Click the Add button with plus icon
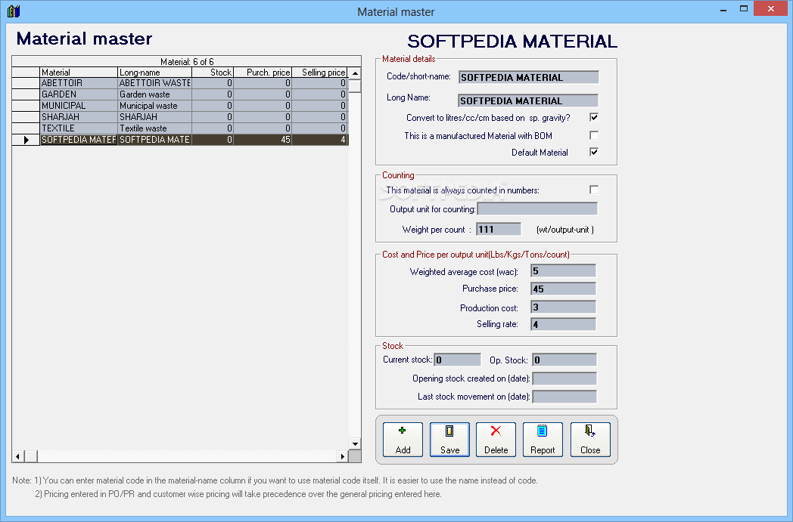This screenshot has height=522, width=793. pyautogui.click(x=403, y=439)
